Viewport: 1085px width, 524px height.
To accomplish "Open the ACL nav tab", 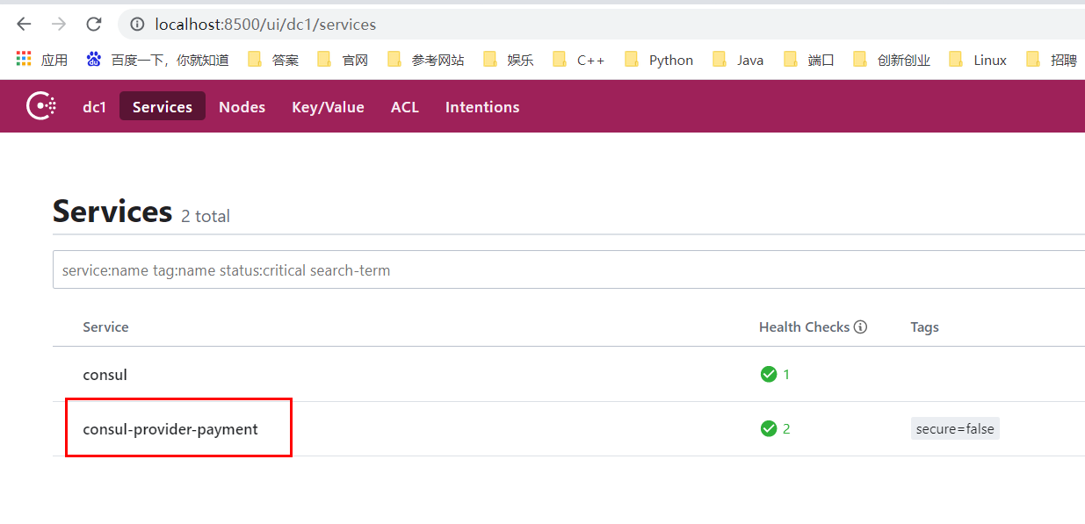I will click(405, 106).
